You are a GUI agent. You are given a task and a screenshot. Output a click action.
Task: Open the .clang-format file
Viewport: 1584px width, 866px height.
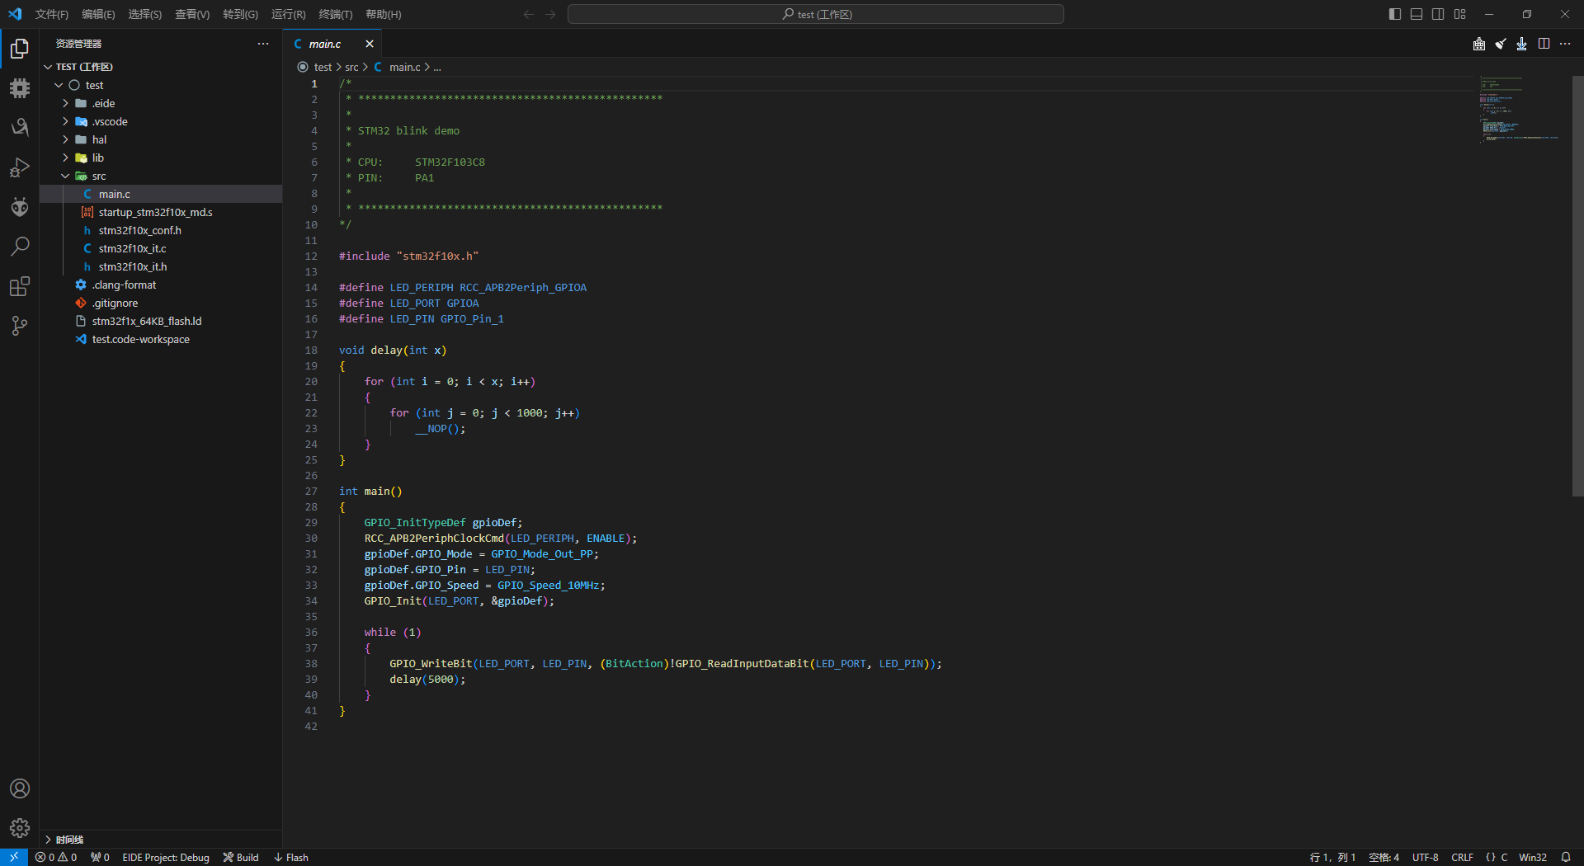click(x=161, y=285)
